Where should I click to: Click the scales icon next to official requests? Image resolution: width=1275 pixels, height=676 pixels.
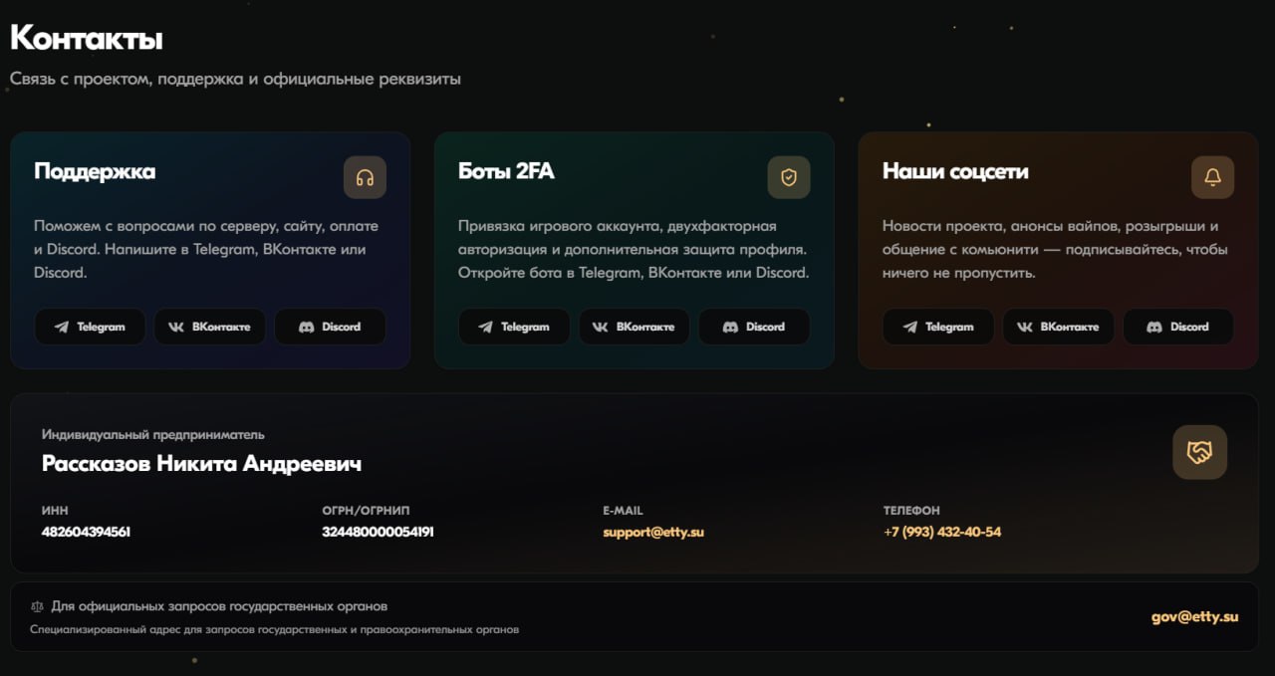click(38, 606)
